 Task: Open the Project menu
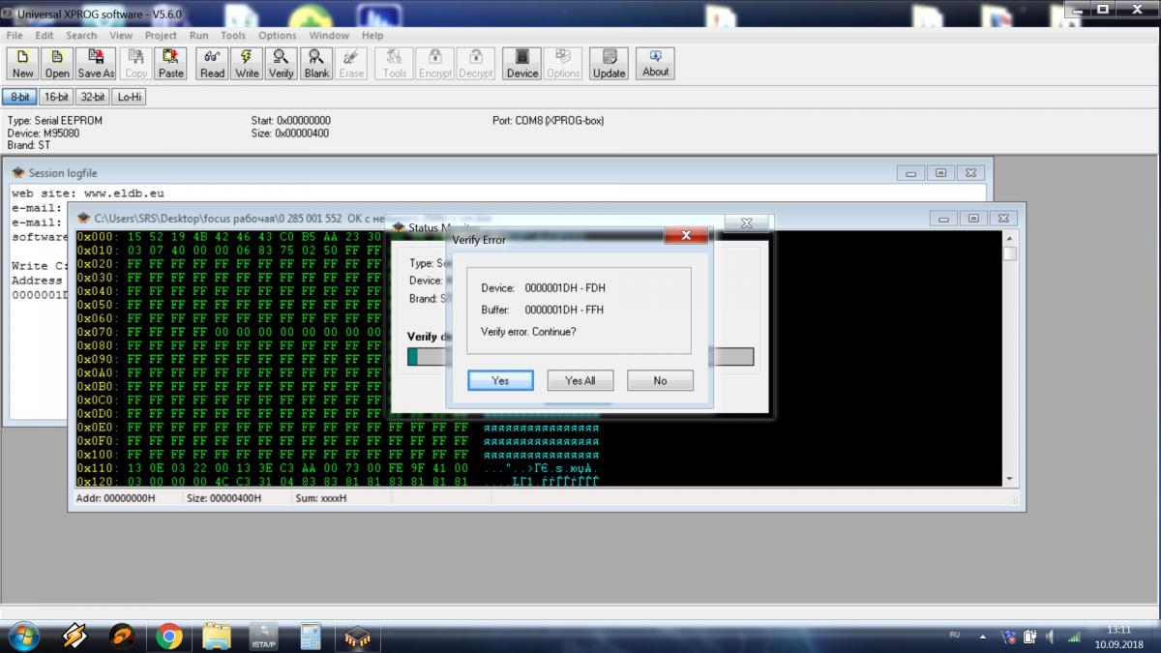(161, 35)
